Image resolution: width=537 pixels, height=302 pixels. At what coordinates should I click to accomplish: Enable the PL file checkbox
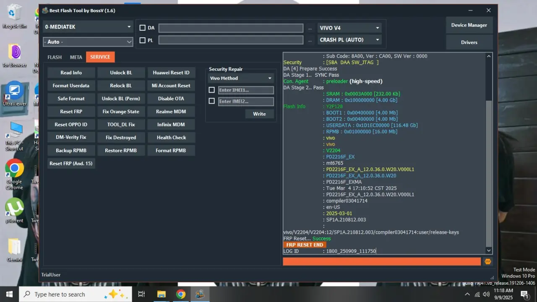(143, 40)
